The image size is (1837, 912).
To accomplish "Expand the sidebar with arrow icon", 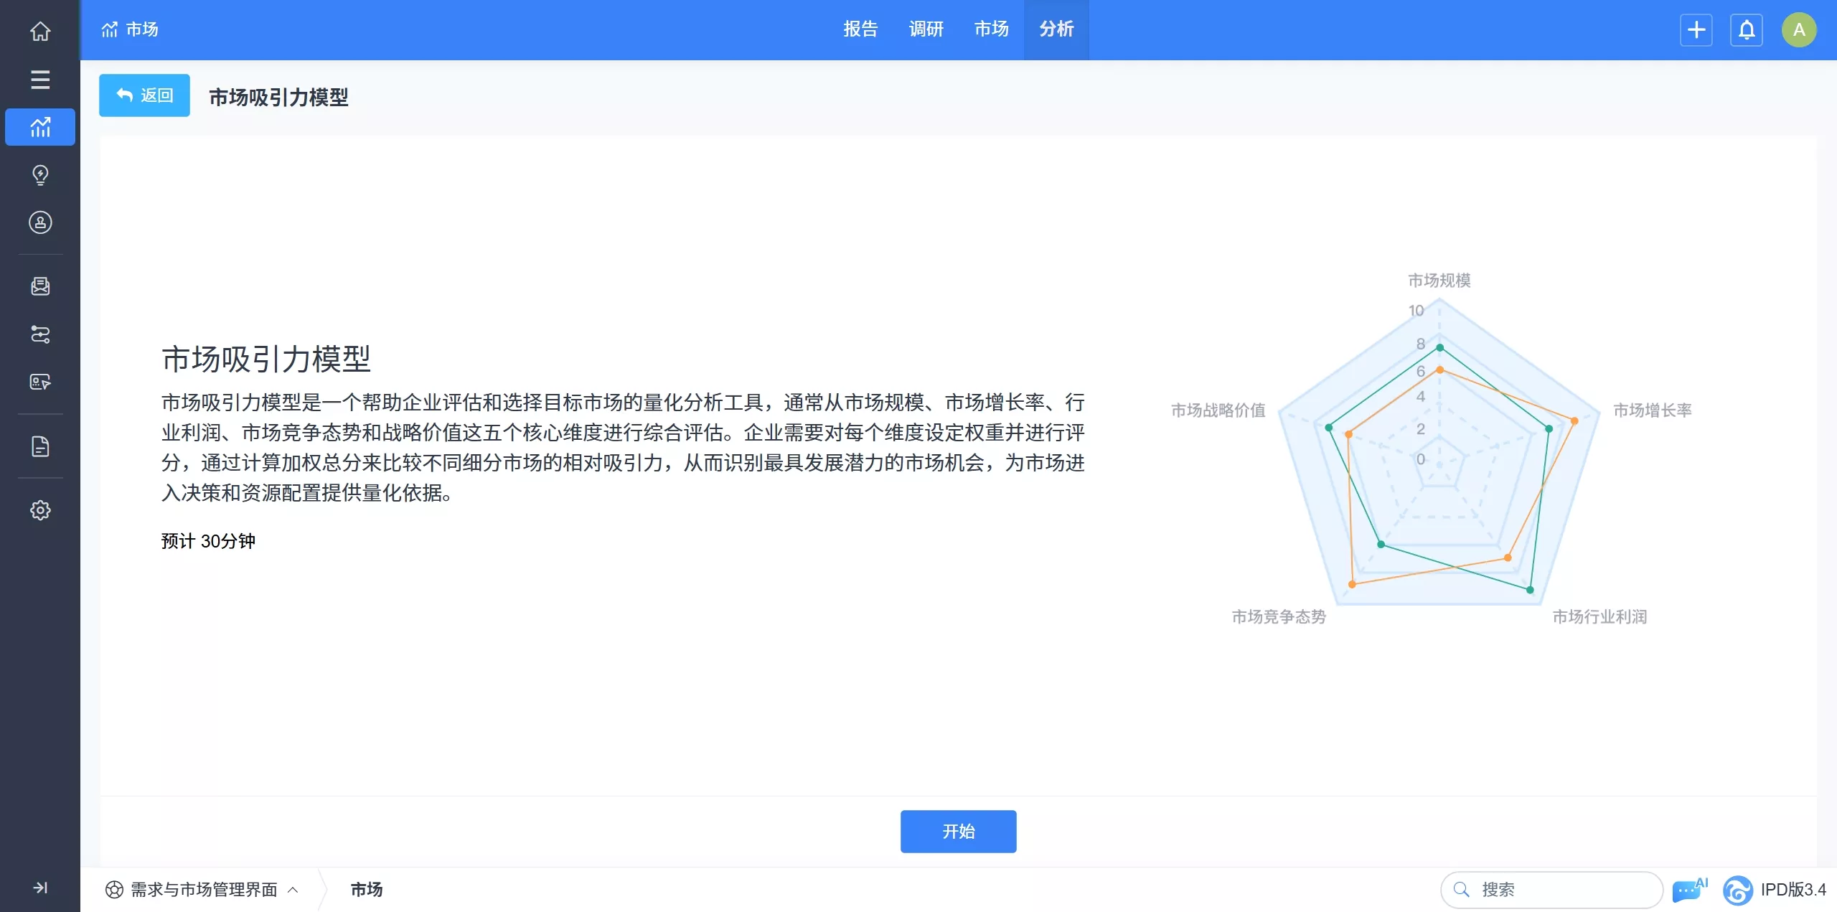I will click(40, 888).
